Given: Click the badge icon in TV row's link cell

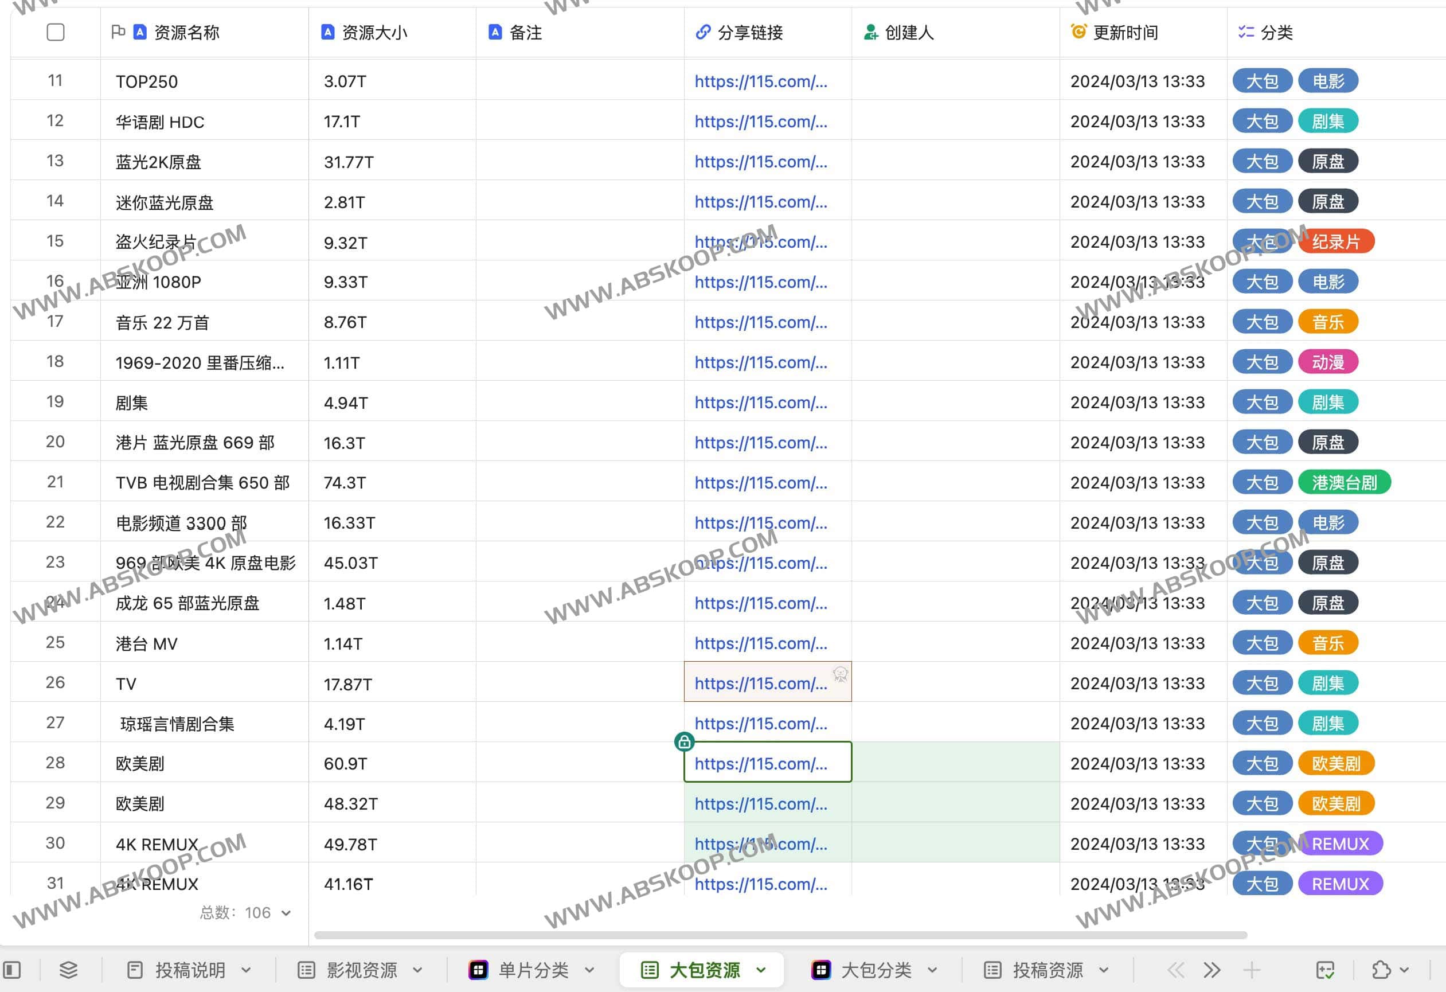Looking at the screenshot, I should pos(841,674).
